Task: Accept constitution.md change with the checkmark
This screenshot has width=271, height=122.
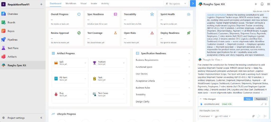Action: (262, 104)
